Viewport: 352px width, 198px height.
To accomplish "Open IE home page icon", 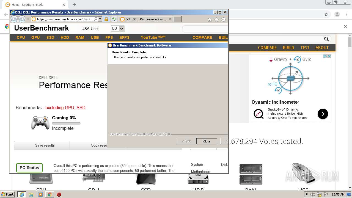I will click(210, 20).
